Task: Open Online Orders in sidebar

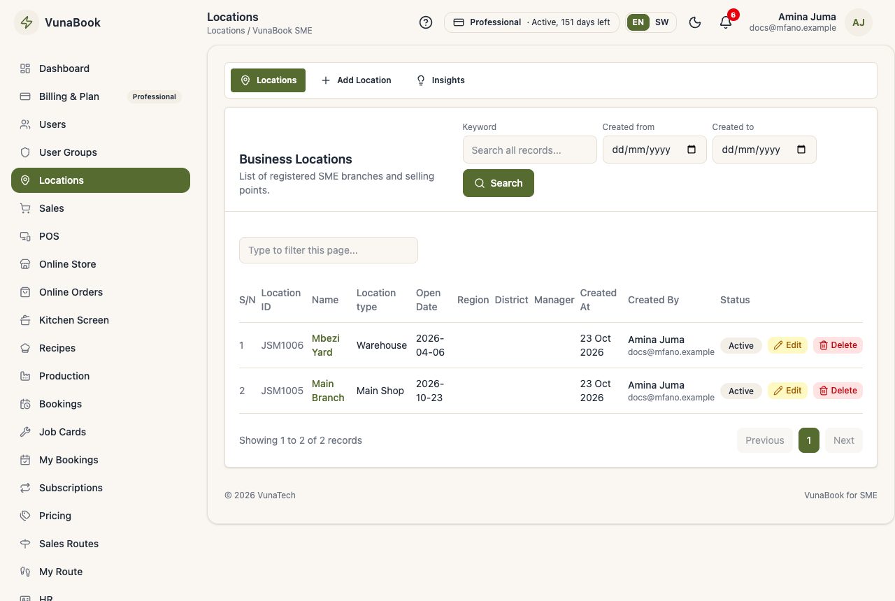Action: click(x=101, y=292)
